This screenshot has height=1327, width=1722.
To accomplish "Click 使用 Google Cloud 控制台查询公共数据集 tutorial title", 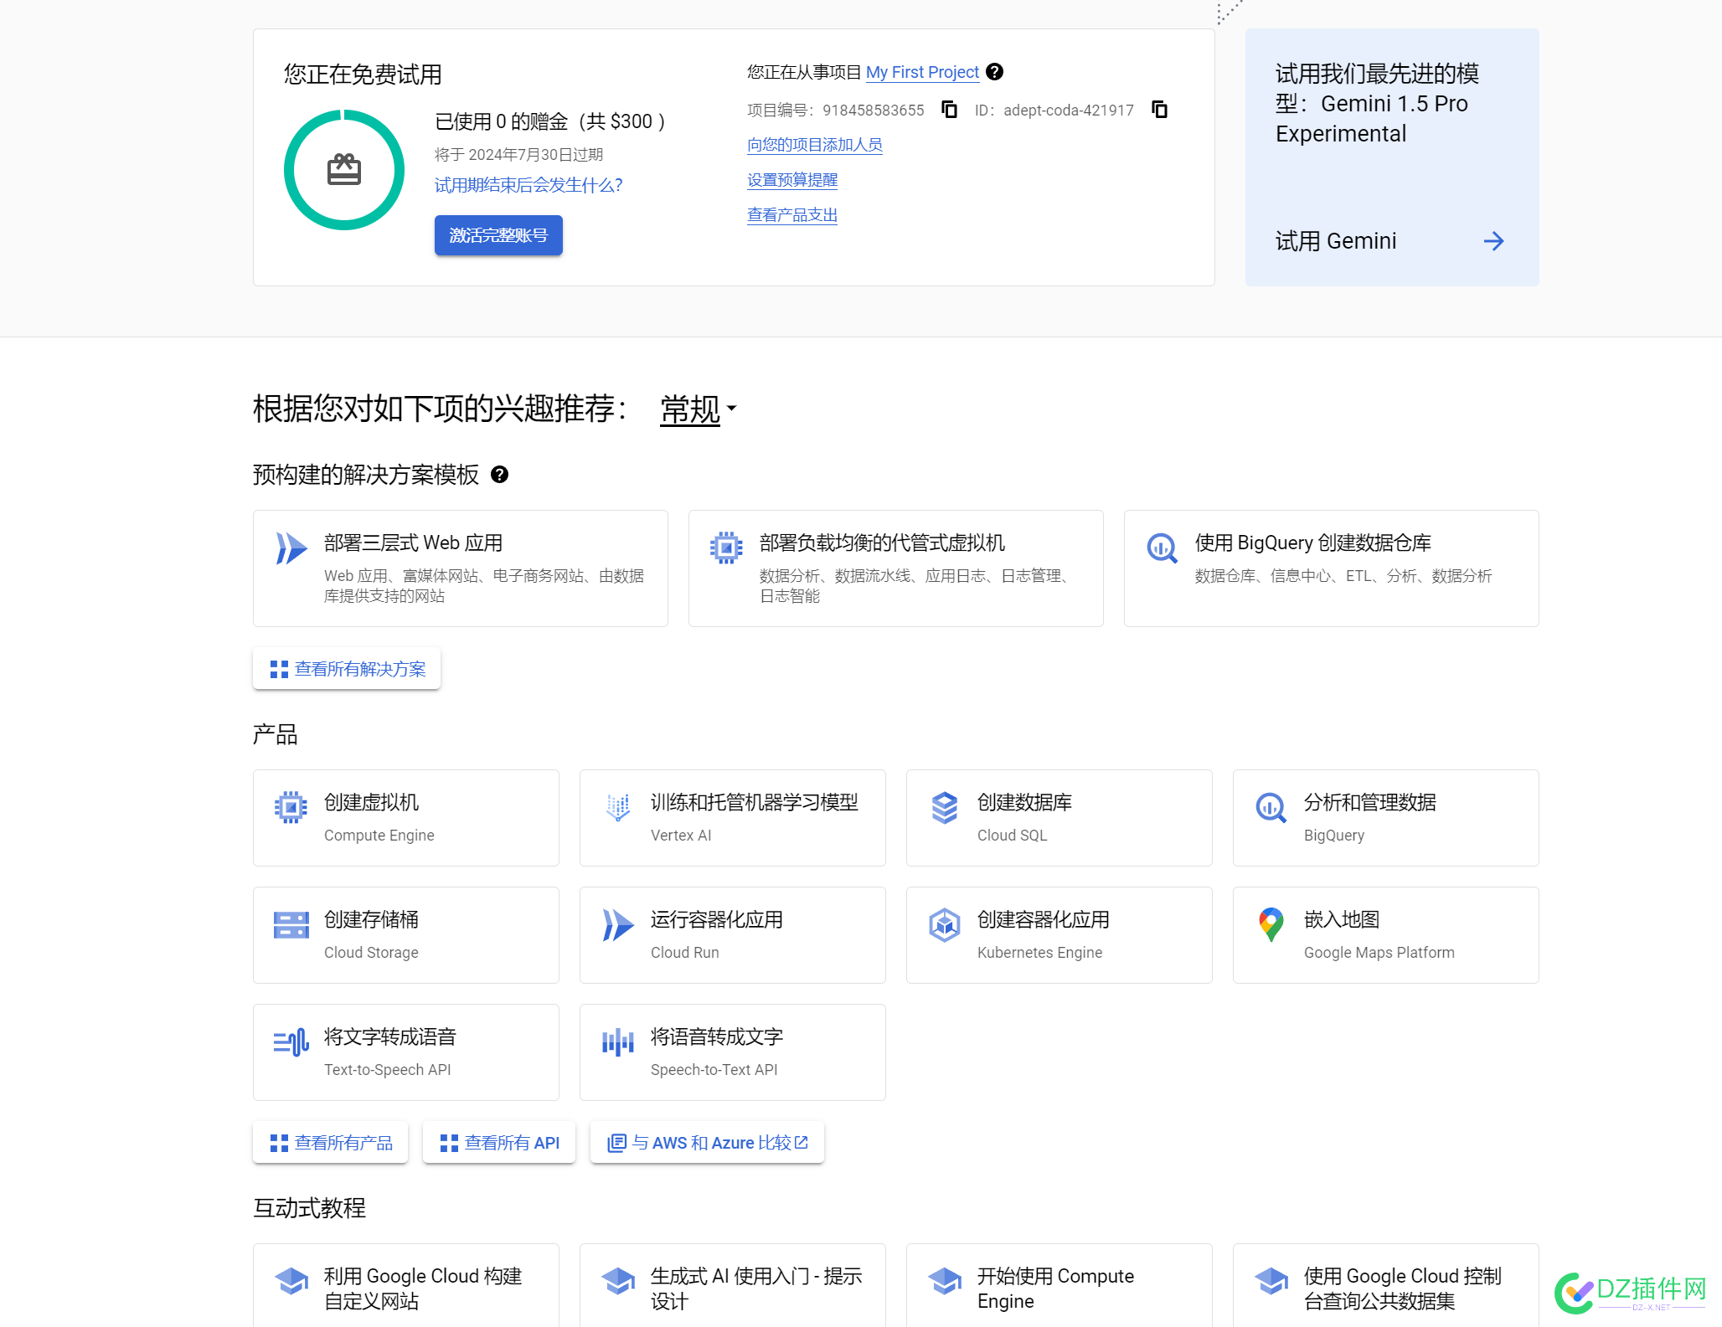I will click(x=1402, y=1288).
